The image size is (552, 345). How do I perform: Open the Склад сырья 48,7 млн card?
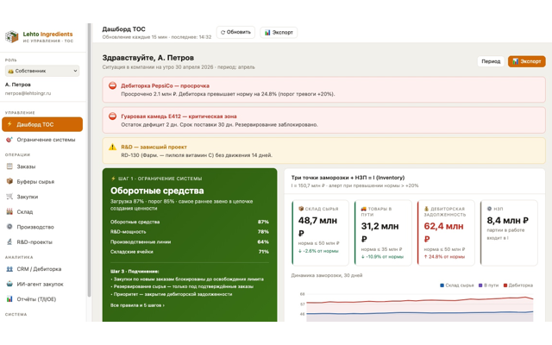pos(320,233)
